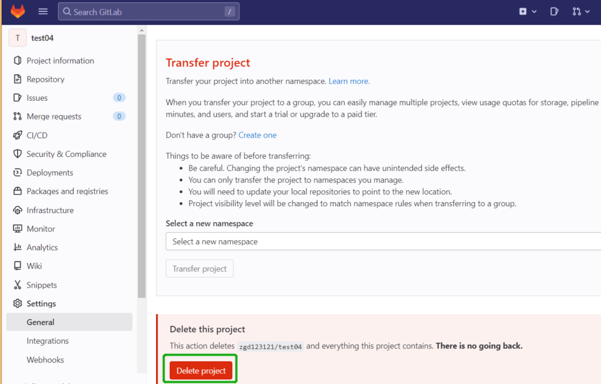
Task: Open Packages and registries section
Action: [x=68, y=191]
